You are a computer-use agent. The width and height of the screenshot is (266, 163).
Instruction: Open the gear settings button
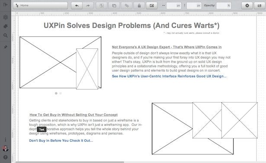247,6
